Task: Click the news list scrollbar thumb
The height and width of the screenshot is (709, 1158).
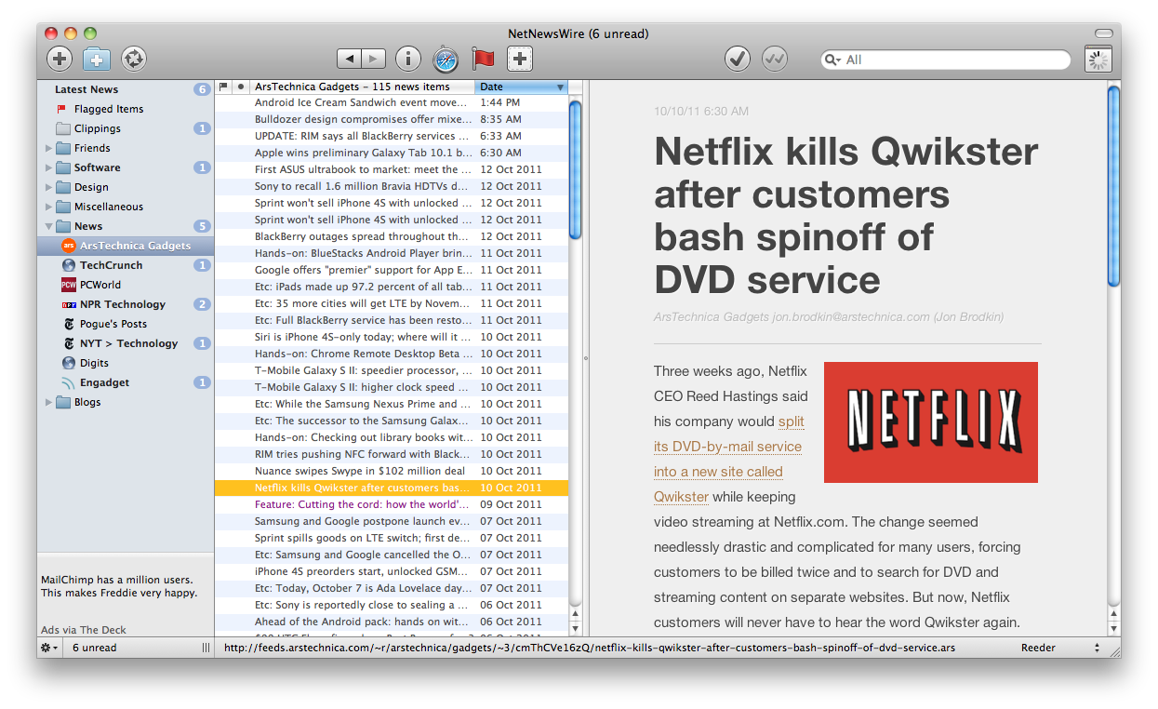Action: (x=576, y=168)
